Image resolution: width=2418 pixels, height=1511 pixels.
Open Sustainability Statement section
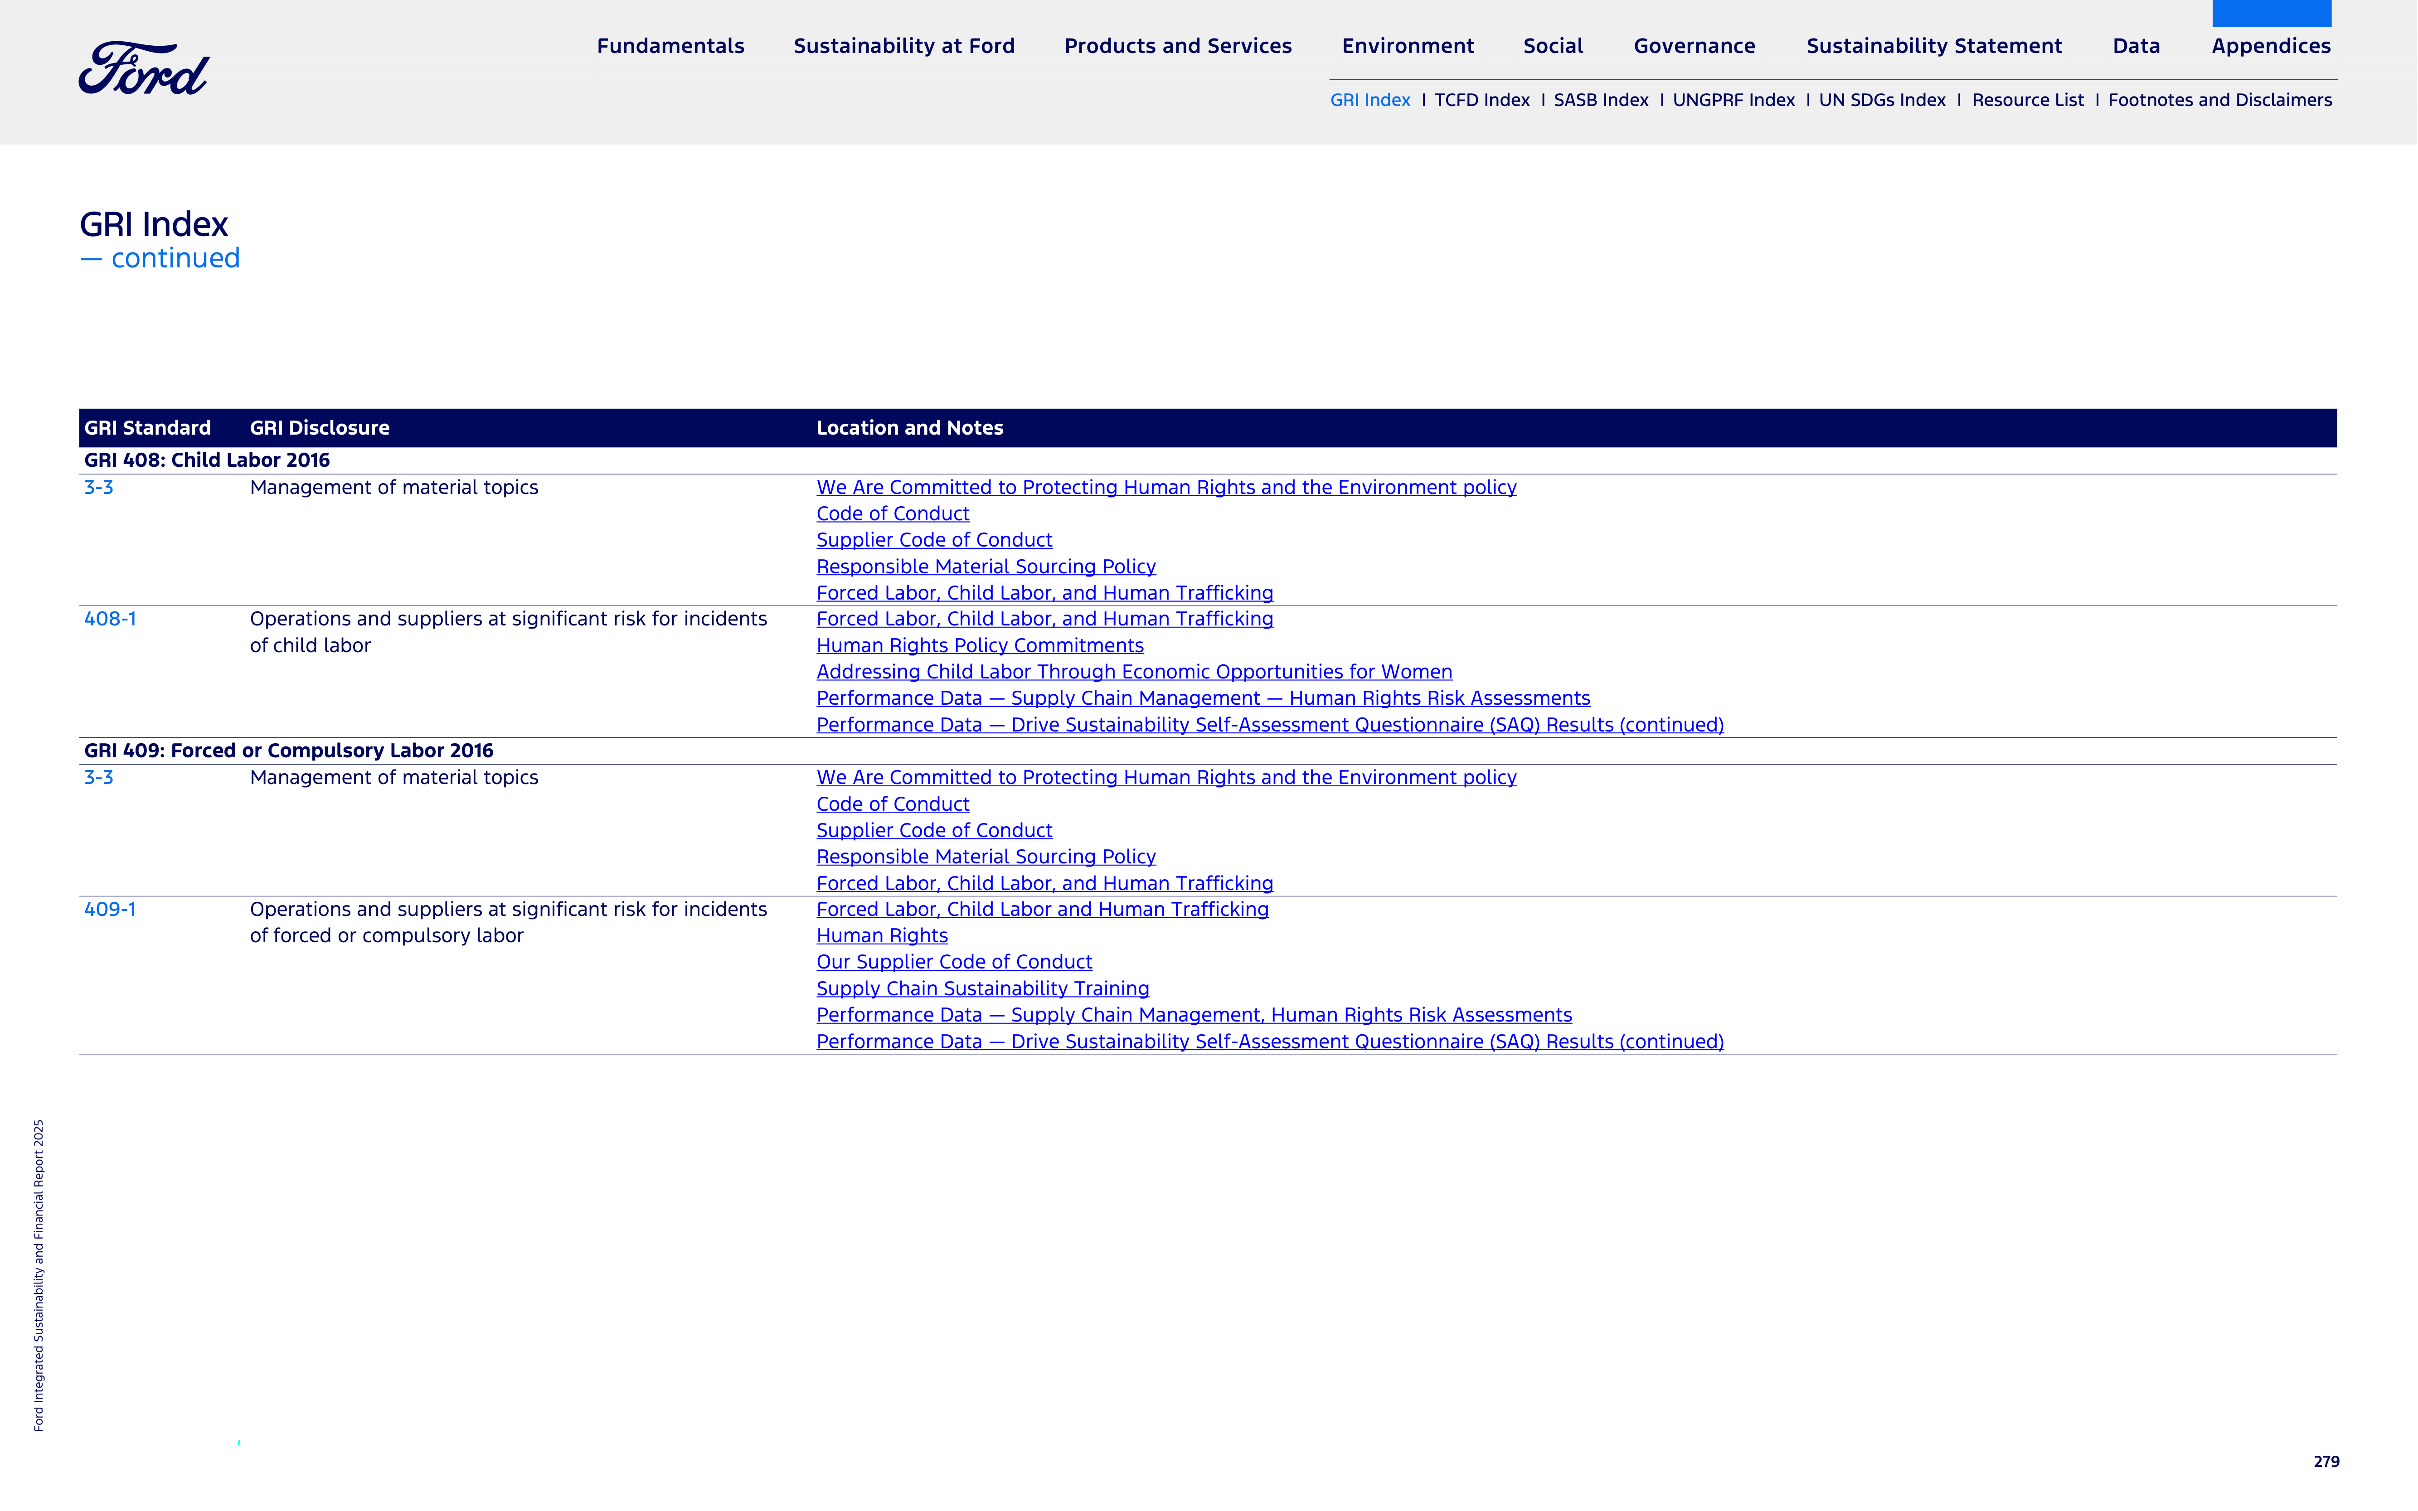tap(1934, 46)
